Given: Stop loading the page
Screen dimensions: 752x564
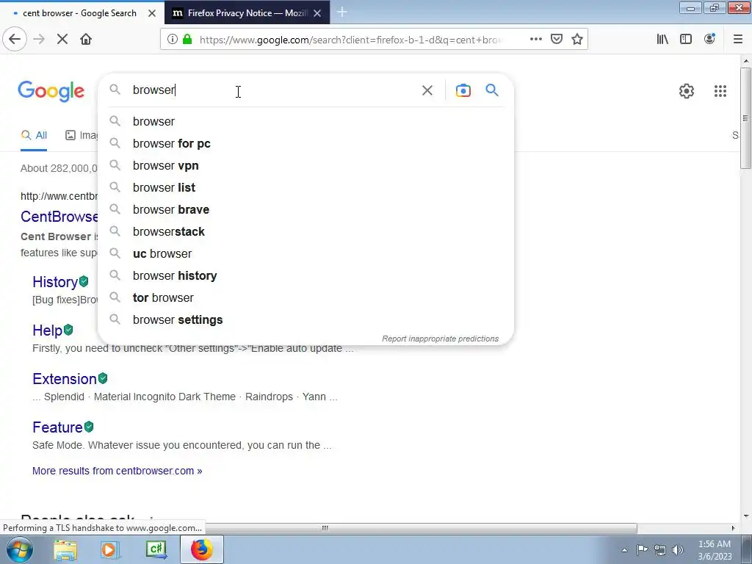Looking at the screenshot, I should click(x=62, y=40).
